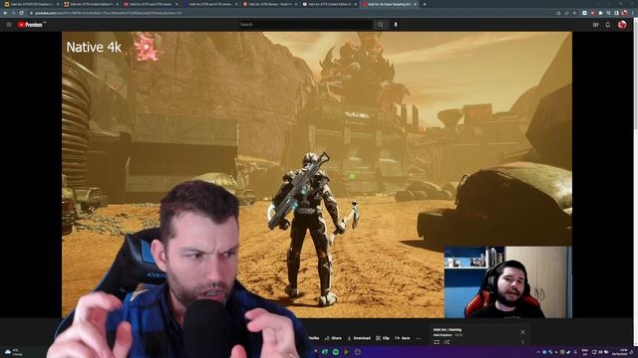The width and height of the screenshot is (638, 358).
Task: Open Spotify icon on the taskbar
Action: (336, 352)
